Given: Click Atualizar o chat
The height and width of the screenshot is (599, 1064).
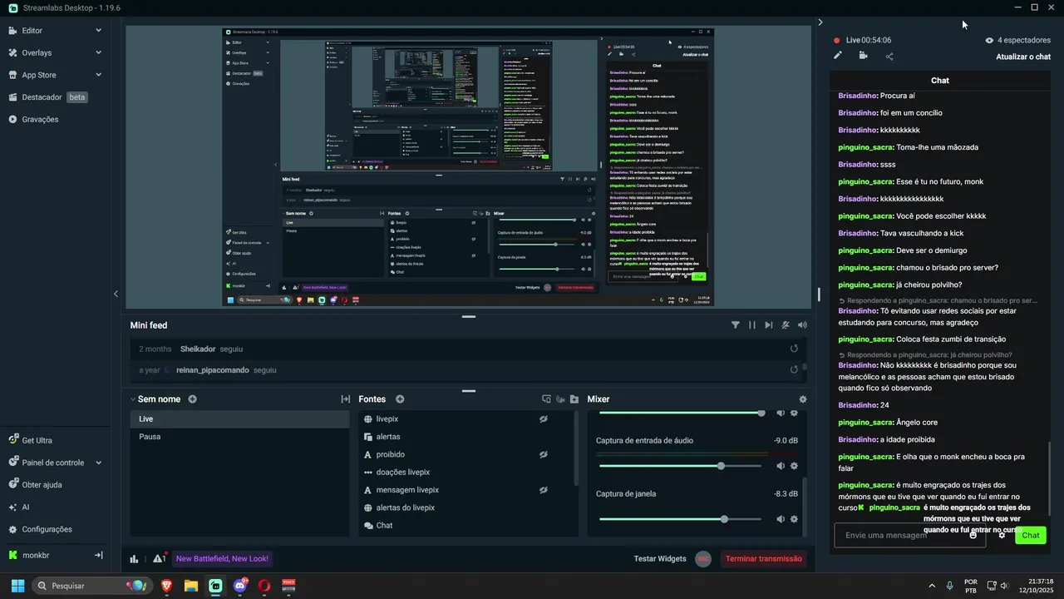Looking at the screenshot, I should (x=1023, y=57).
